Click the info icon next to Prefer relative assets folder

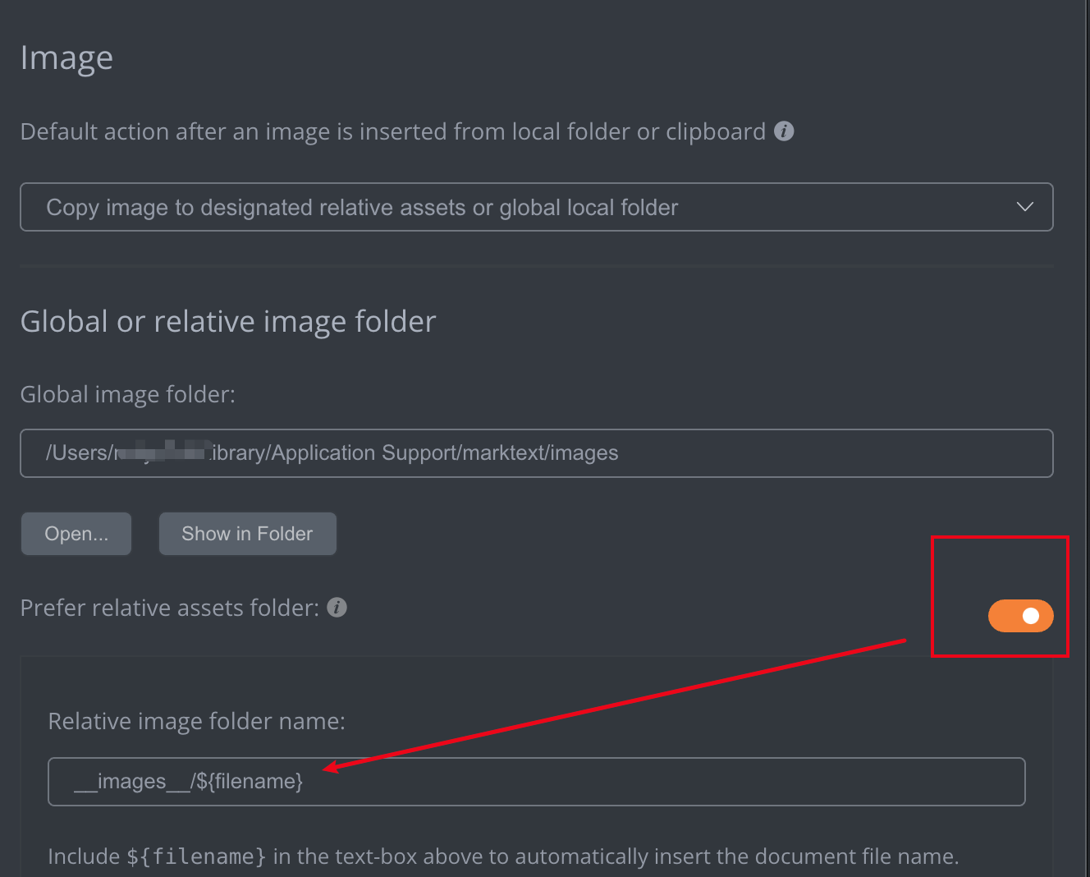[337, 608]
